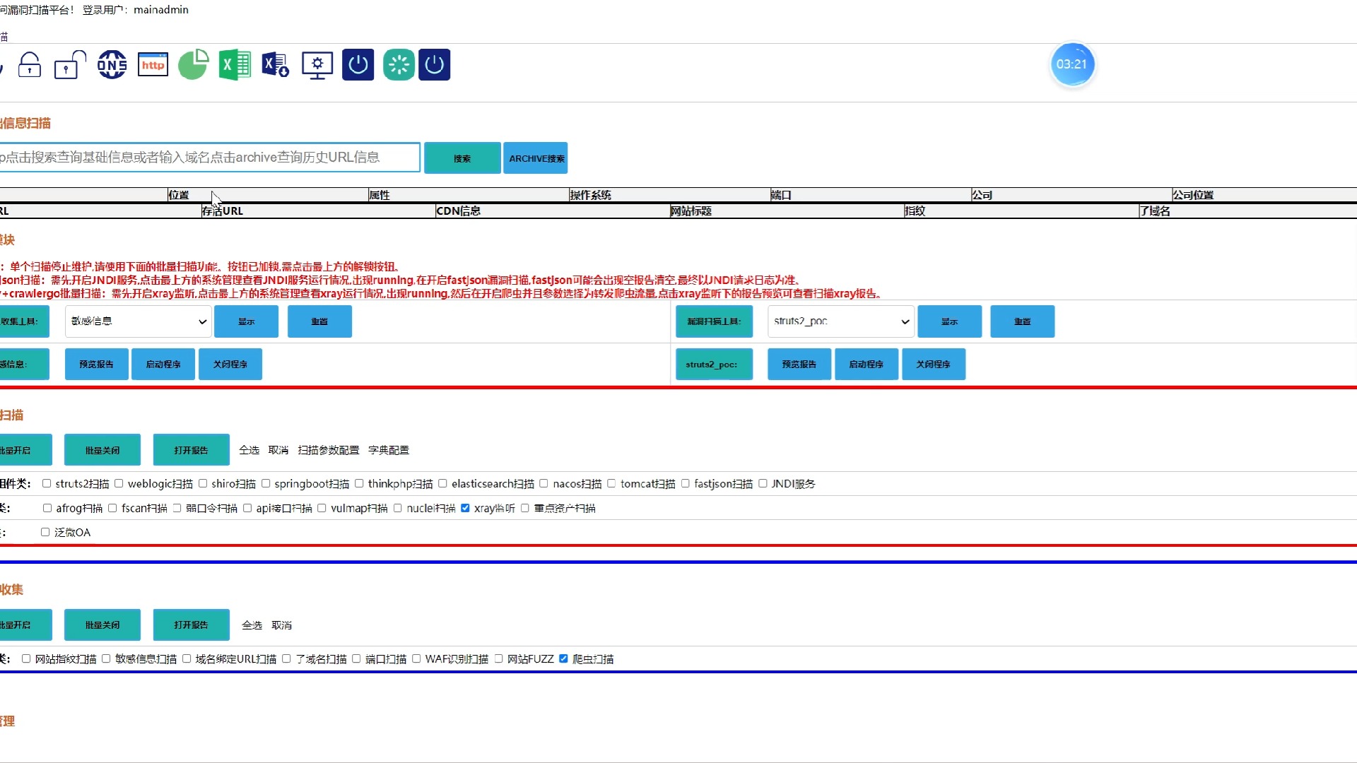Open the 敏感信息 tool dropdown
The image size is (1357, 763).
(x=138, y=321)
